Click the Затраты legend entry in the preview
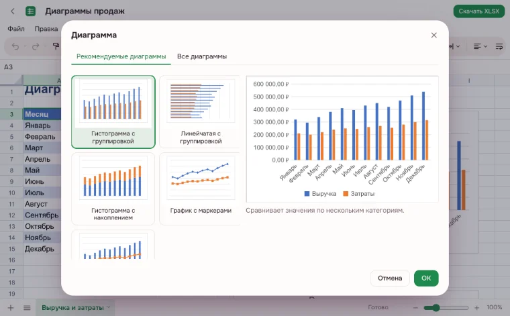Image resolution: width=510 pixels, height=316 pixels. pos(359,194)
